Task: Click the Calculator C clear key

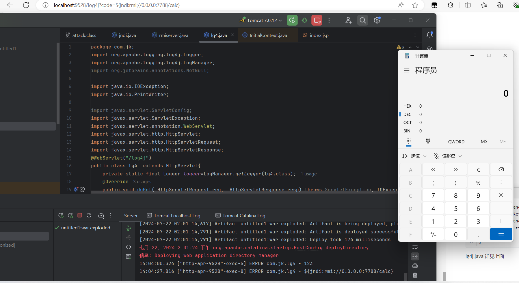Action: pyautogui.click(x=479, y=169)
